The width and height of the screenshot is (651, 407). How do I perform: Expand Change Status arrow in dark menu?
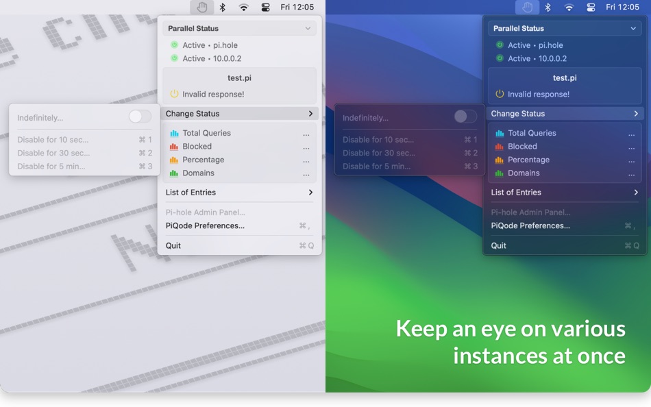636,113
